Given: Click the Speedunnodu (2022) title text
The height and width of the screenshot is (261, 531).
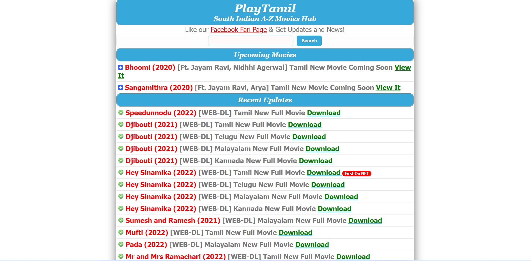Looking at the screenshot, I should (x=161, y=113).
